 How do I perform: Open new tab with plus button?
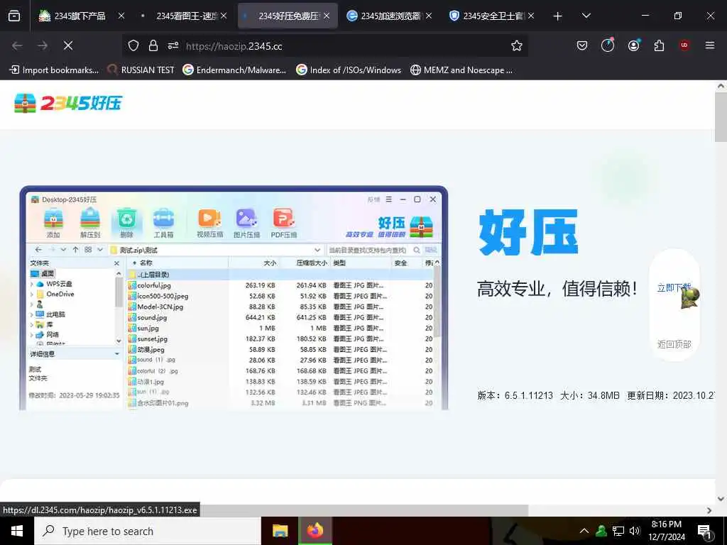pos(558,16)
